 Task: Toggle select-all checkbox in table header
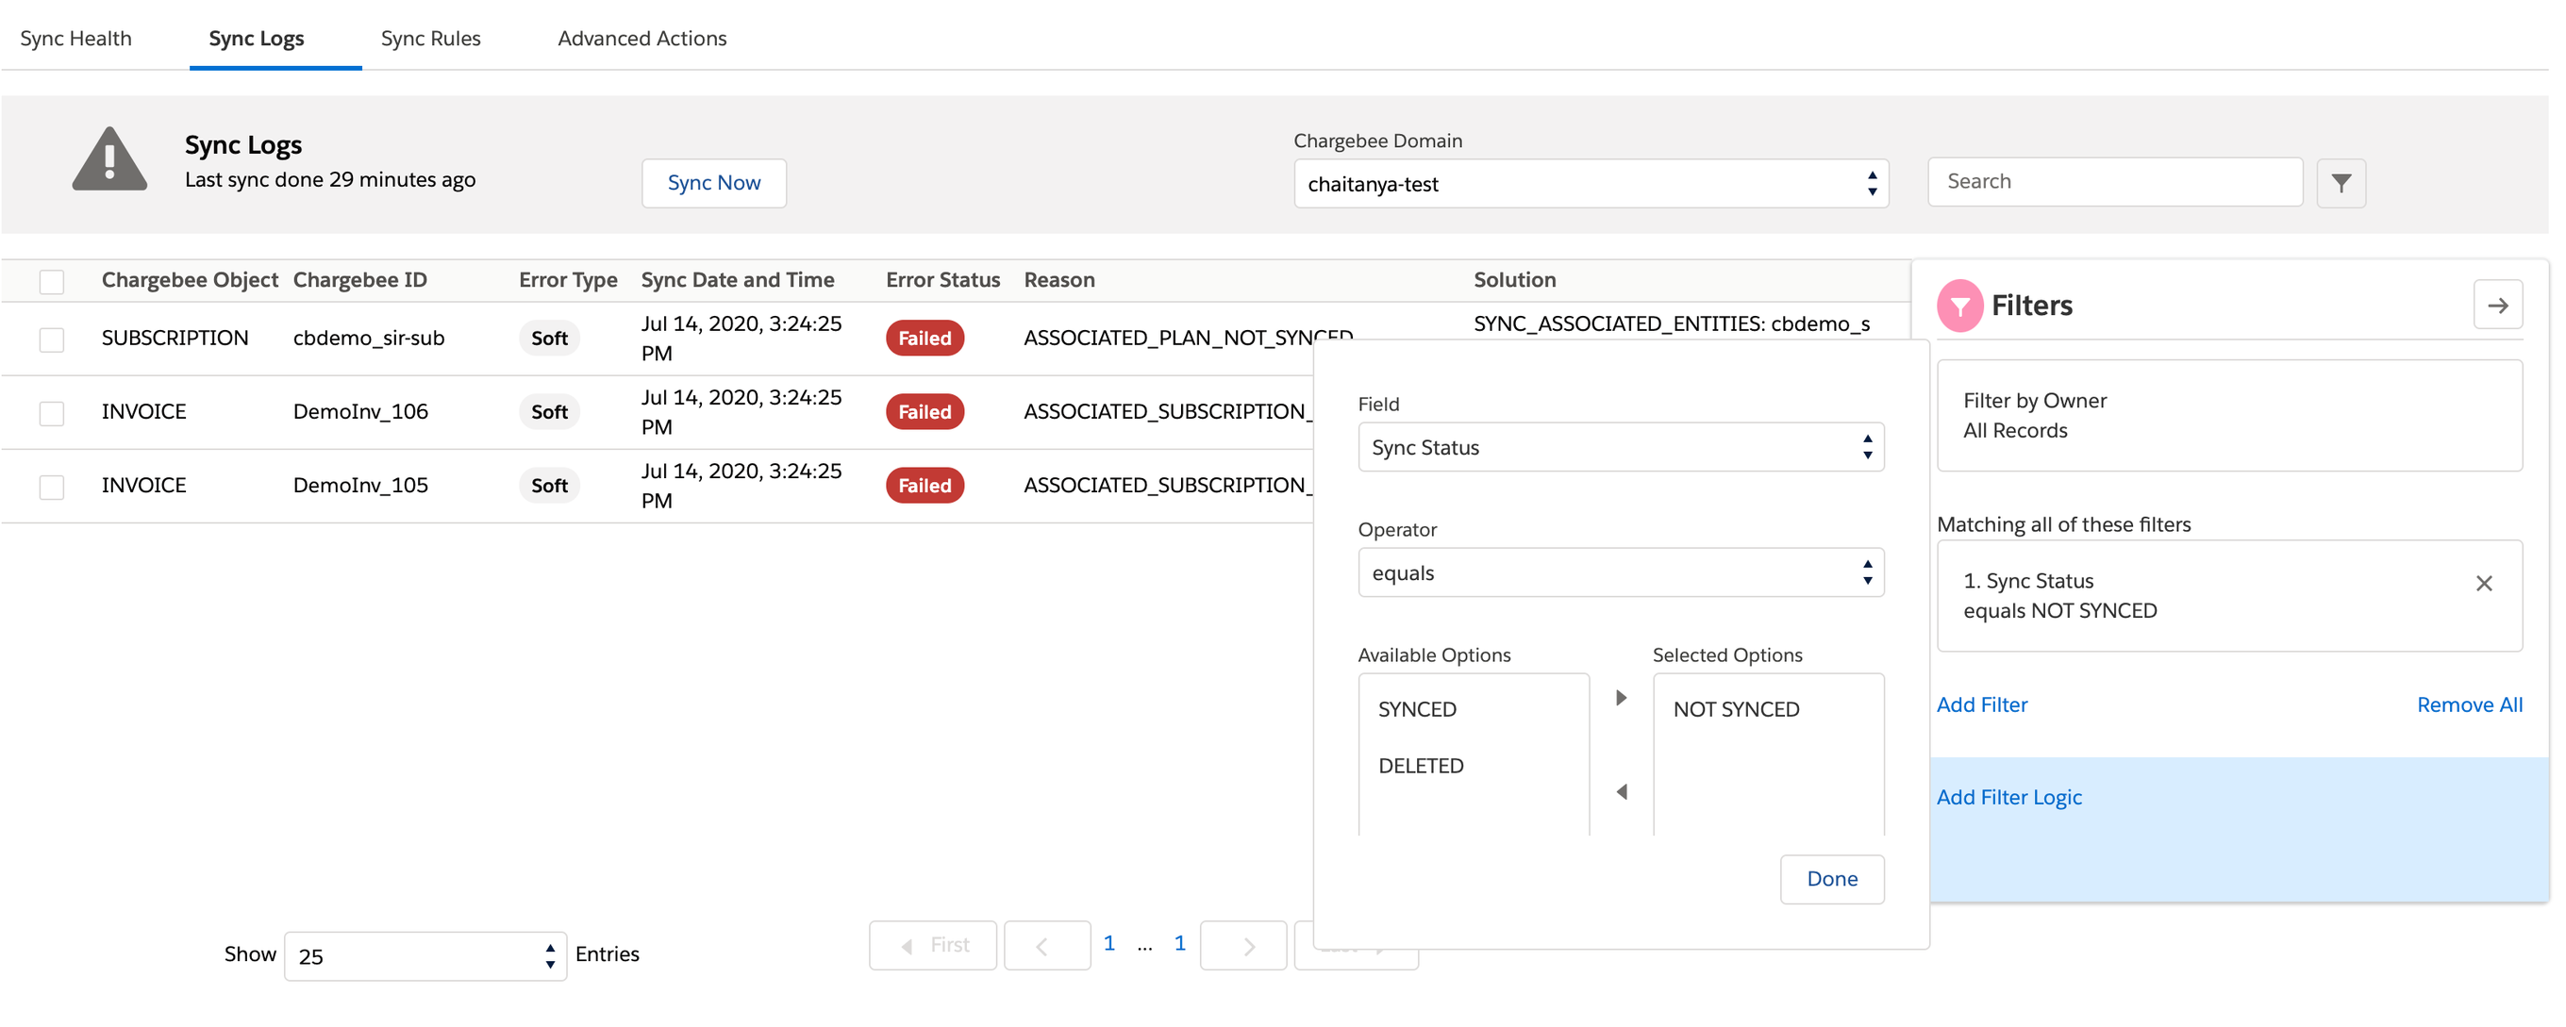click(x=52, y=282)
